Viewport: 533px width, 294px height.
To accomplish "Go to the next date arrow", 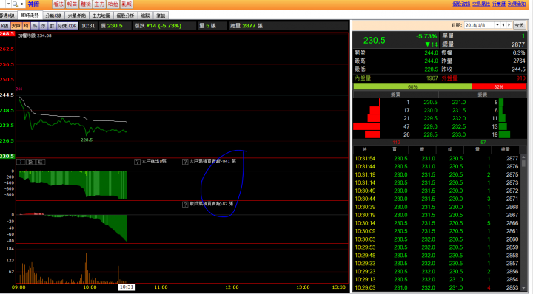I will [x=509, y=25].
